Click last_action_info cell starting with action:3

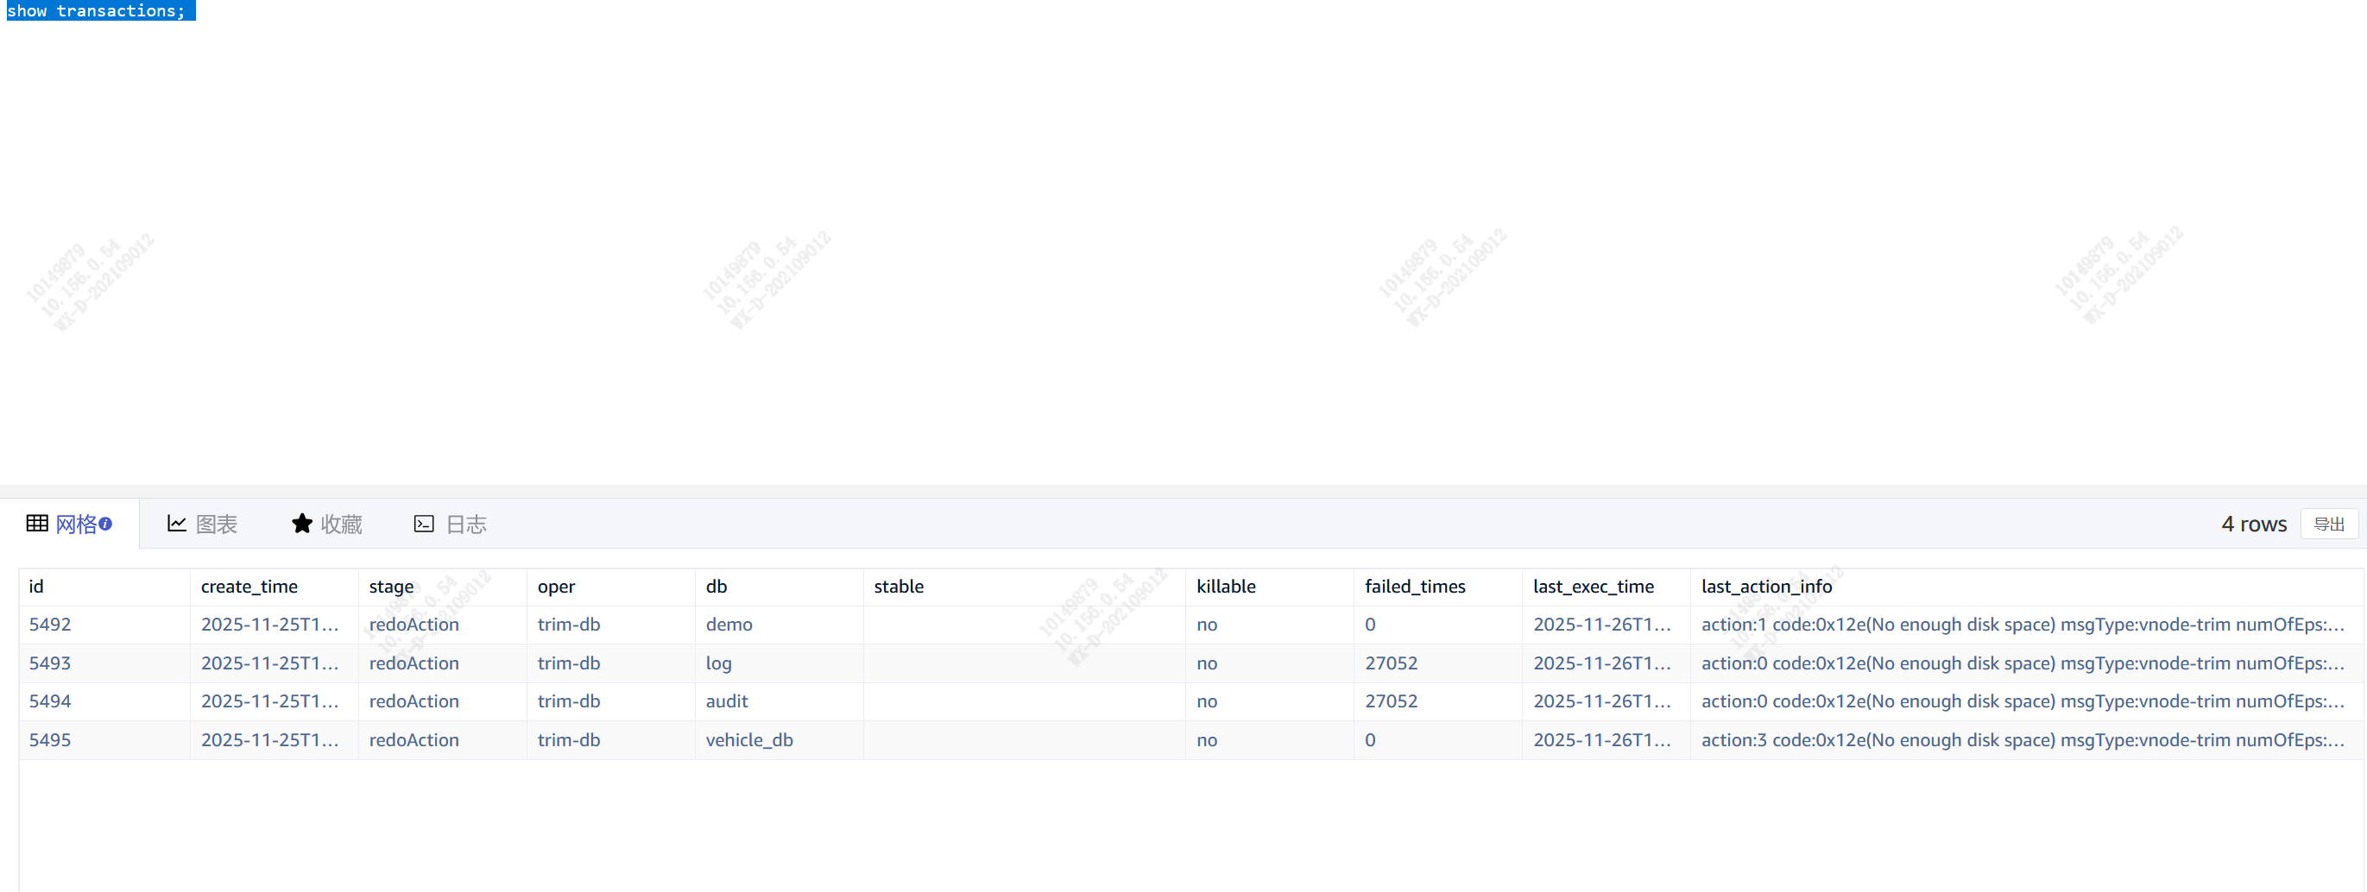(2022, 739)
